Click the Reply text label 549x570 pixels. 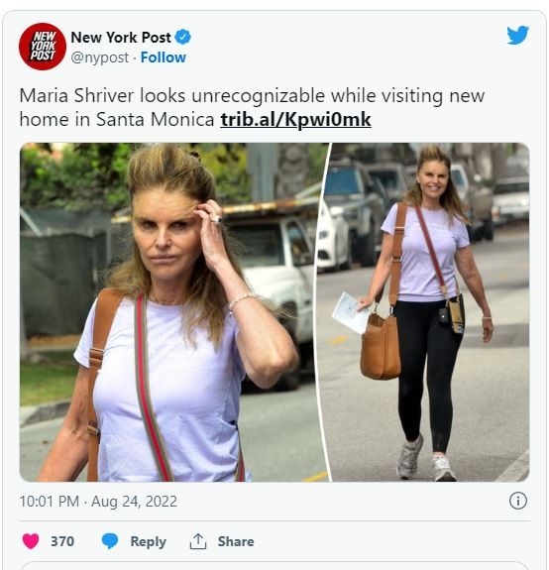[149, 541]
